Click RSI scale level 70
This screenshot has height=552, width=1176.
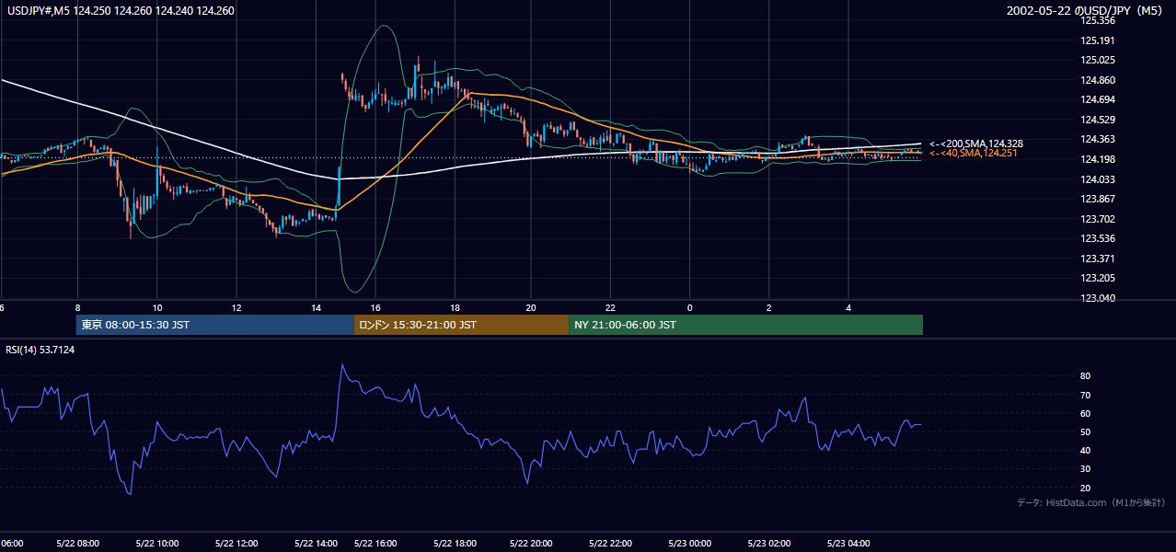pos(1086,395)
